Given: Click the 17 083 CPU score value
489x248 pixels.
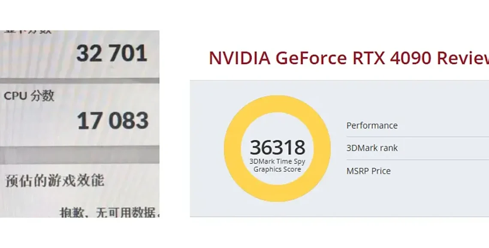Looking at the screenshot, I should 112,121.
